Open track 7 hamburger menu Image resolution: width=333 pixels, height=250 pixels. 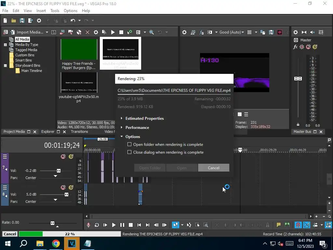(5, 157)
